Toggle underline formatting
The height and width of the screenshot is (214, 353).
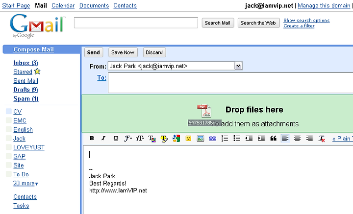coord(116,138)
